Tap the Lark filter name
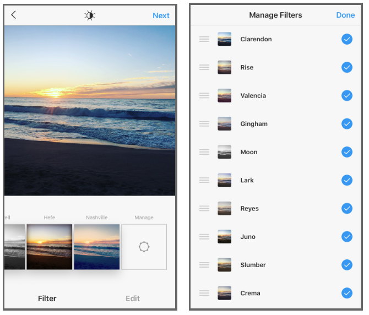Viewport: 369px width, 315px height. tap(247, 180)
